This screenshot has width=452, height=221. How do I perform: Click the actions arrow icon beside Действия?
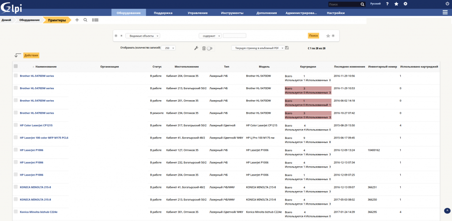tap(18, 55)
